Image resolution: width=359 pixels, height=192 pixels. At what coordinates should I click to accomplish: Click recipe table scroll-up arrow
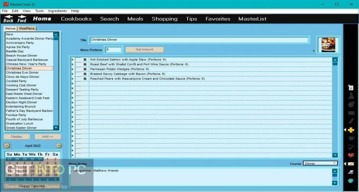335,60
